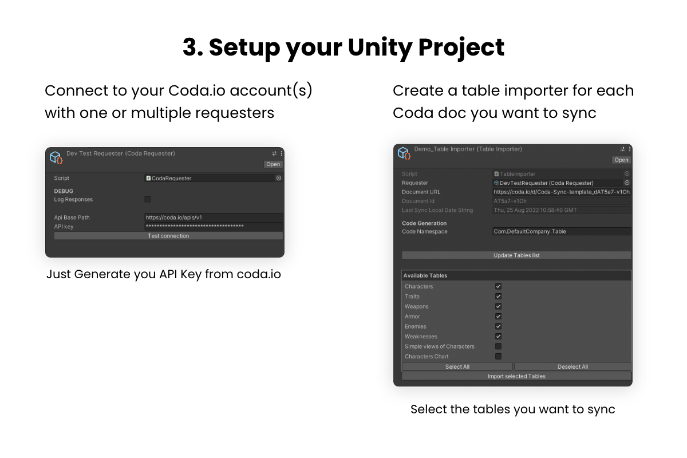687x458 pixels.
Task: Open preset selector in Table Importer header
Action: click(x=622, y=149)
